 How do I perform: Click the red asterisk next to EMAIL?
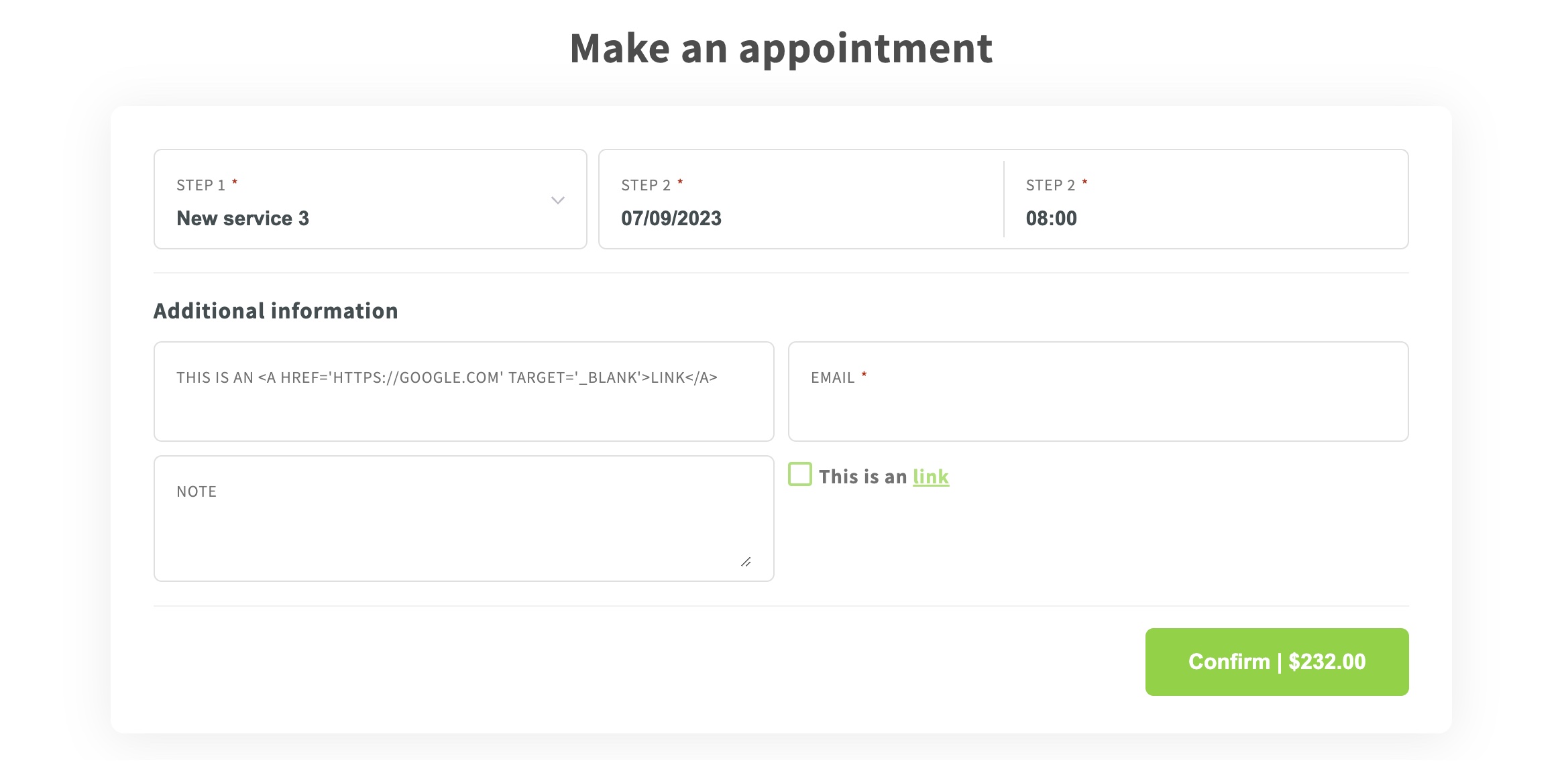(864, 375)
